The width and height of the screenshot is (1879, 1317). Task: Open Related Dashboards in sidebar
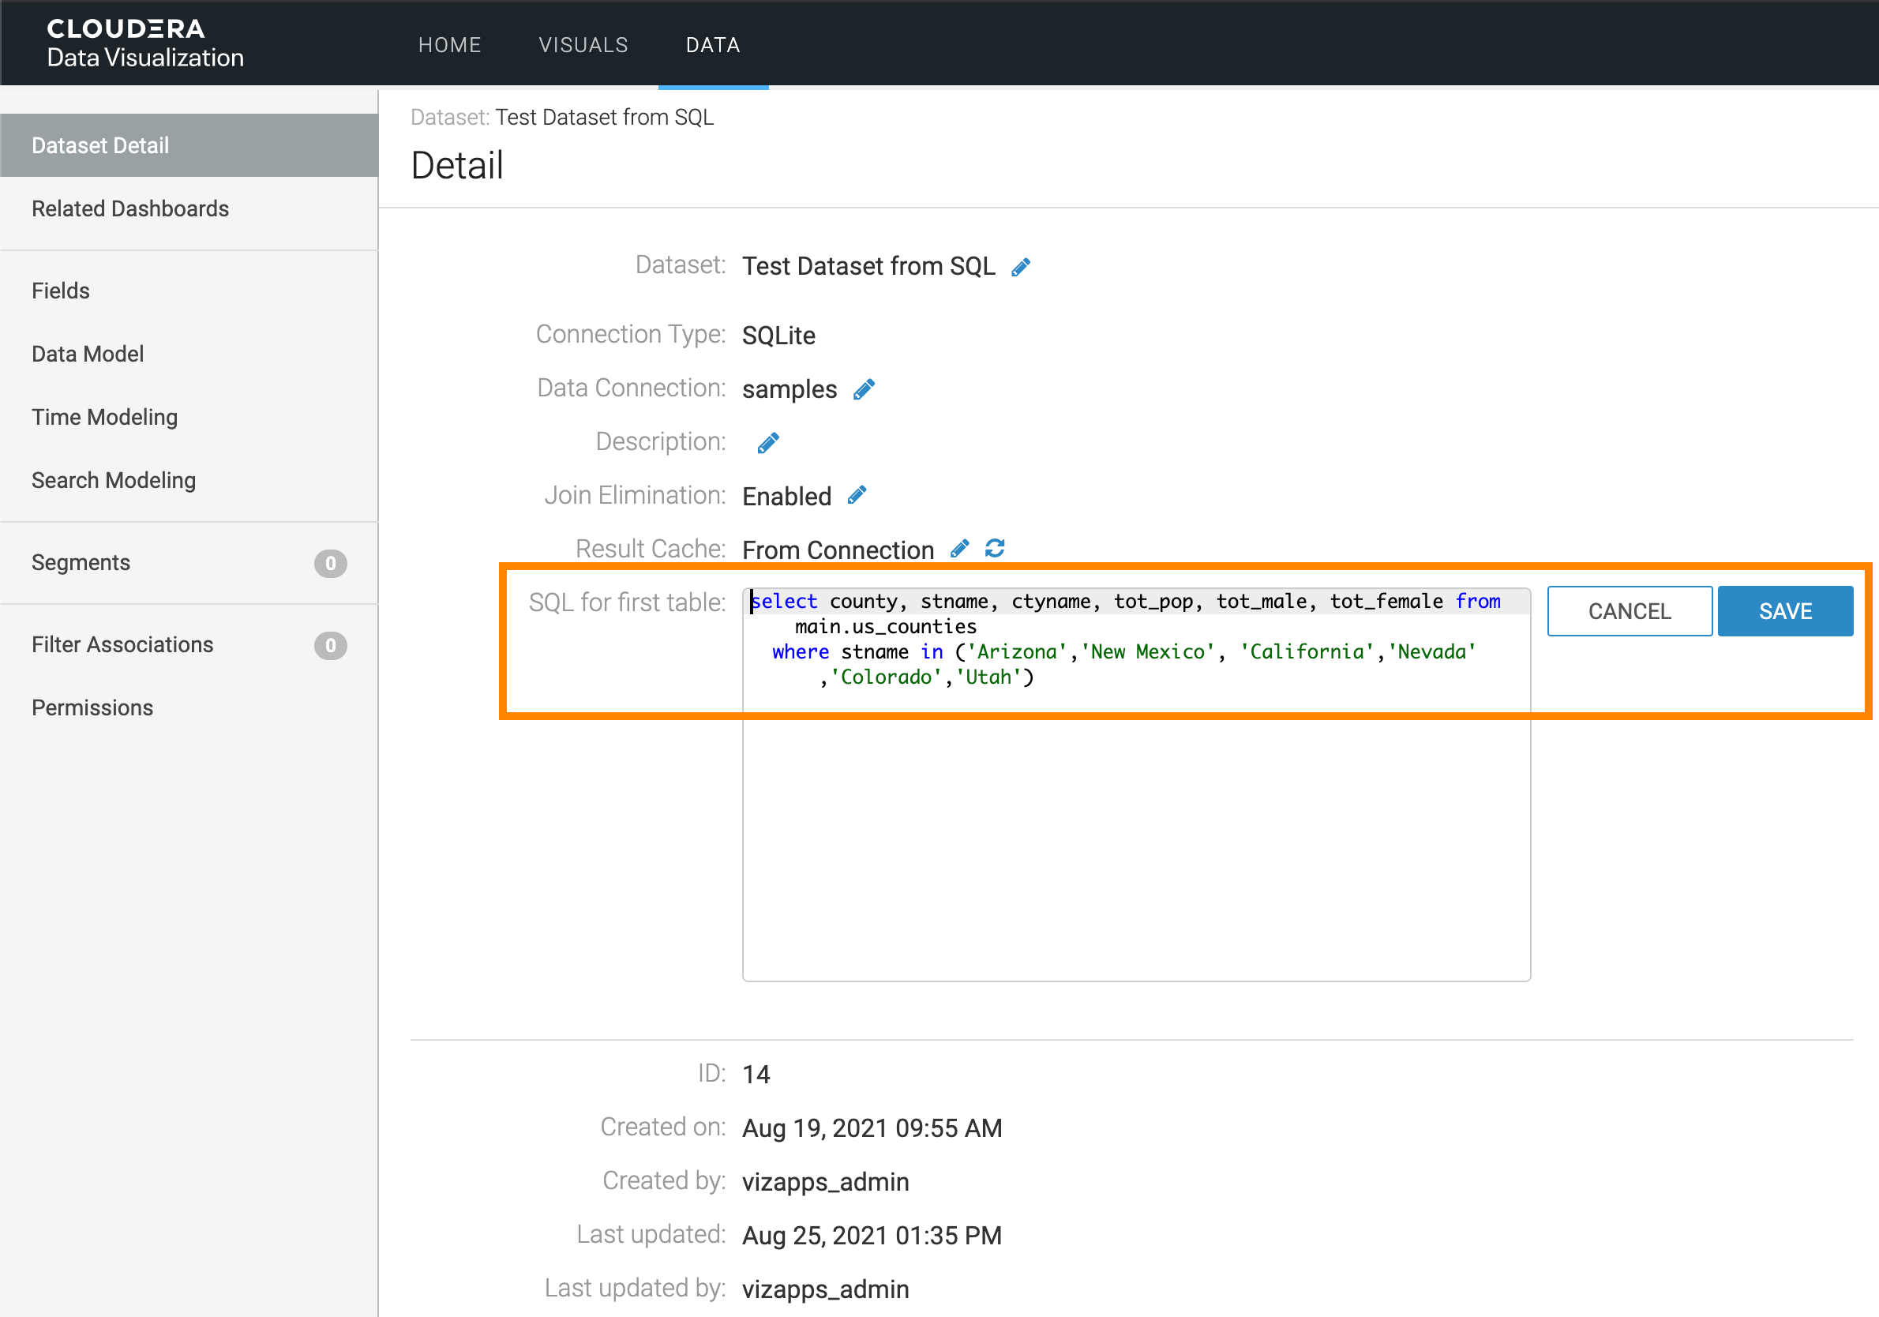(130, 208)
